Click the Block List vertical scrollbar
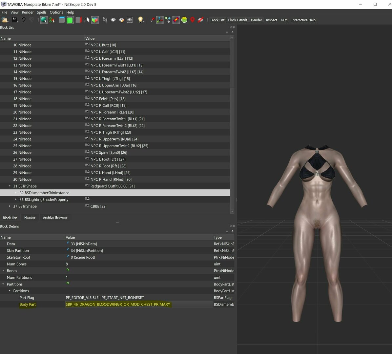 pos(232,125)
